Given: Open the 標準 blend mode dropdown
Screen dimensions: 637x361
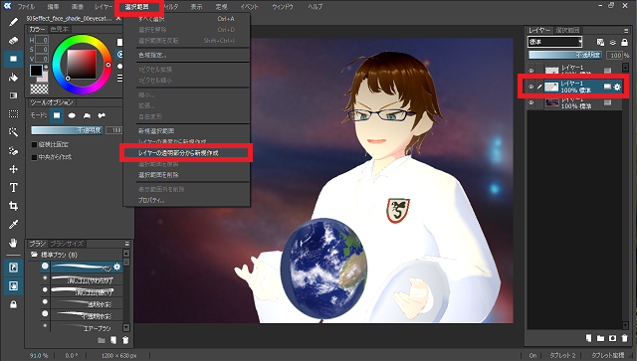Looking at the screenshot, I should point(555,42).
